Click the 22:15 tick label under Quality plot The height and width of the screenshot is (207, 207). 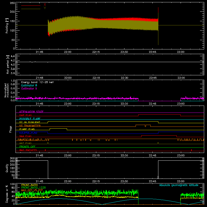click(x=96, y=181)
